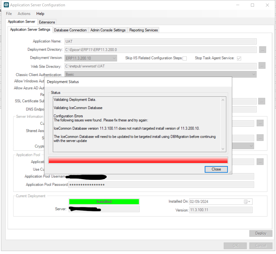Click the Deployment Directory path field
Image resolution: width=276 pixels, height=254 pixels.
[160, 50]
